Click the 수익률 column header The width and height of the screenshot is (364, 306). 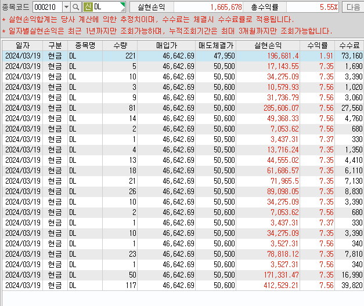pyautogui.click(x=317, y=45)
